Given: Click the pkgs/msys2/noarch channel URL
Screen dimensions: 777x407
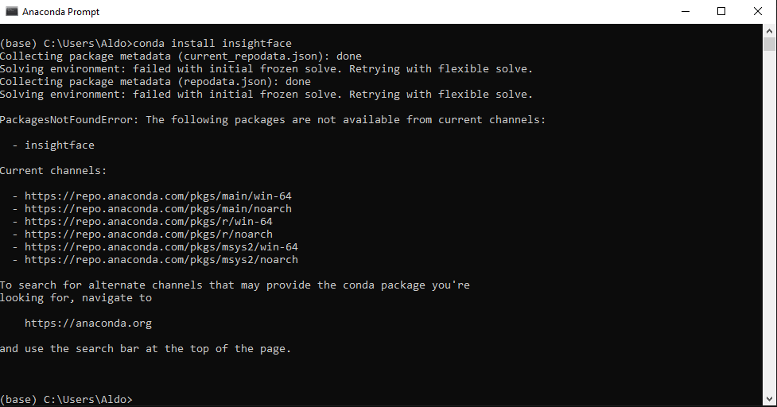Looking at the screenshot, I should 161,259.
